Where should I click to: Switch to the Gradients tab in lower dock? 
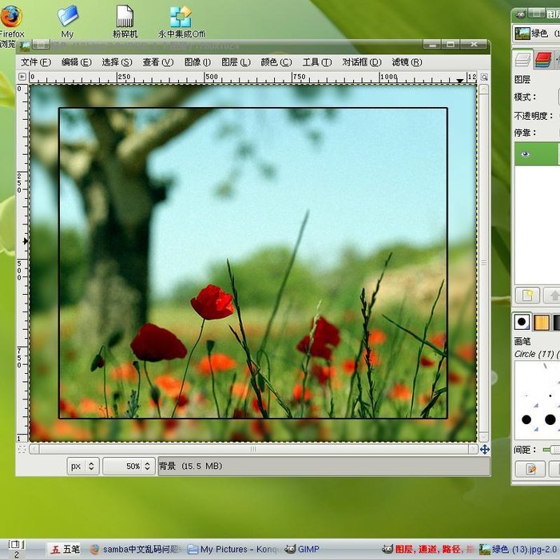click(556, 322)
